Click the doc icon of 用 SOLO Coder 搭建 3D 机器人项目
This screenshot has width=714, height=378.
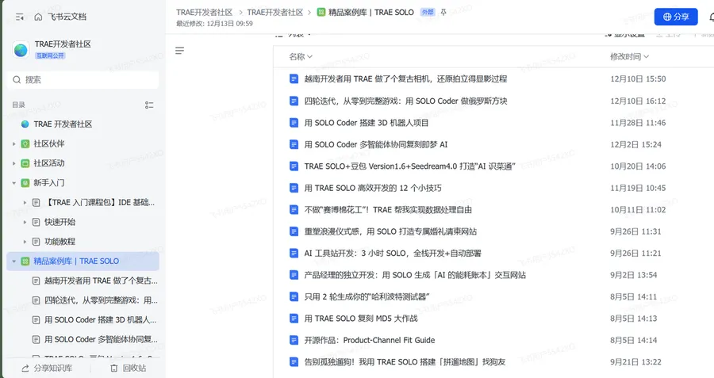pos(294,122)
